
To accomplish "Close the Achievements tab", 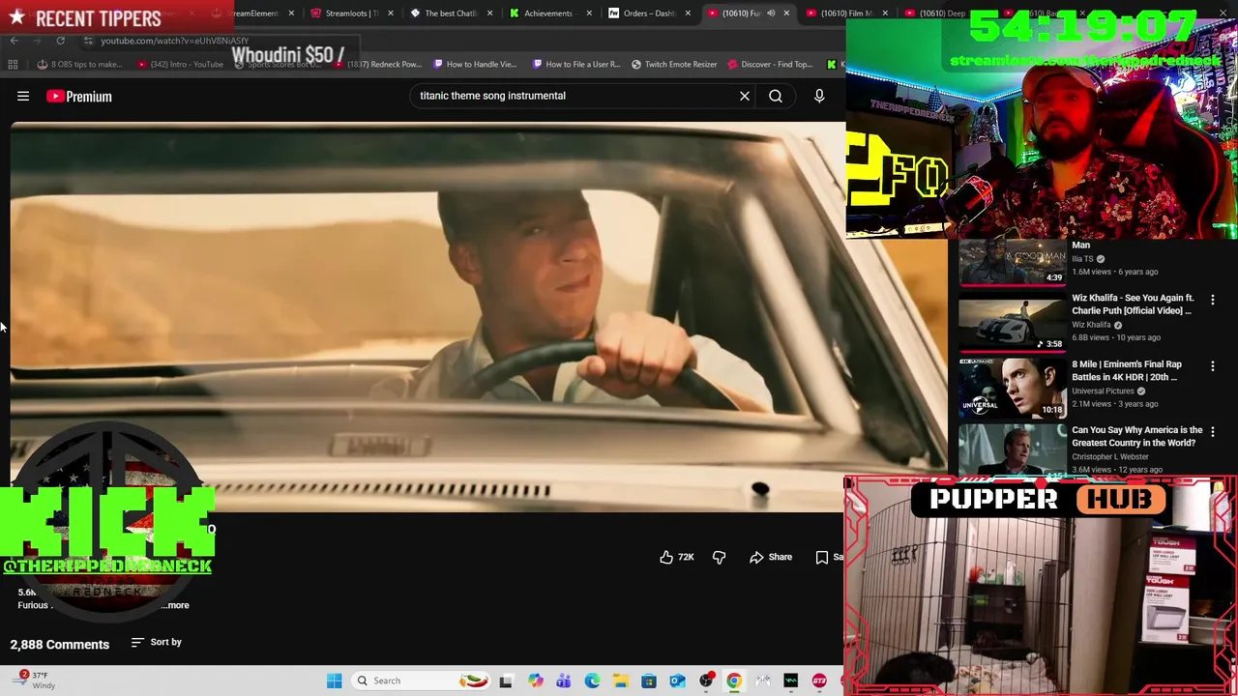I will (x=589, y=14).
